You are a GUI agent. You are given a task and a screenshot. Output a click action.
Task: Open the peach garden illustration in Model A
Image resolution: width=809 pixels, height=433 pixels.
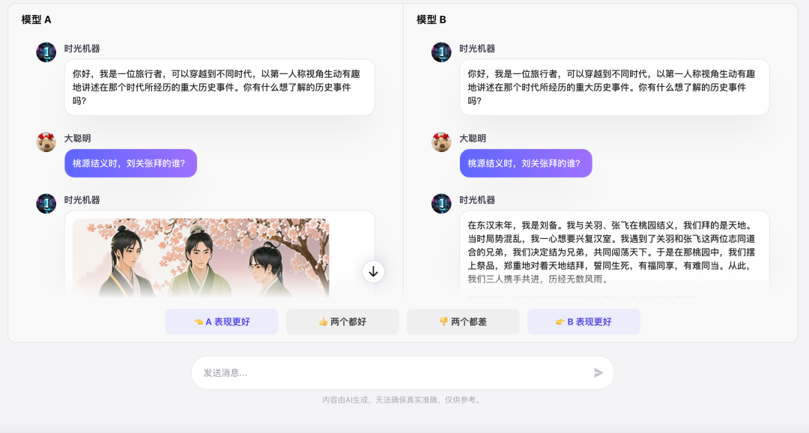coord(201,258)
